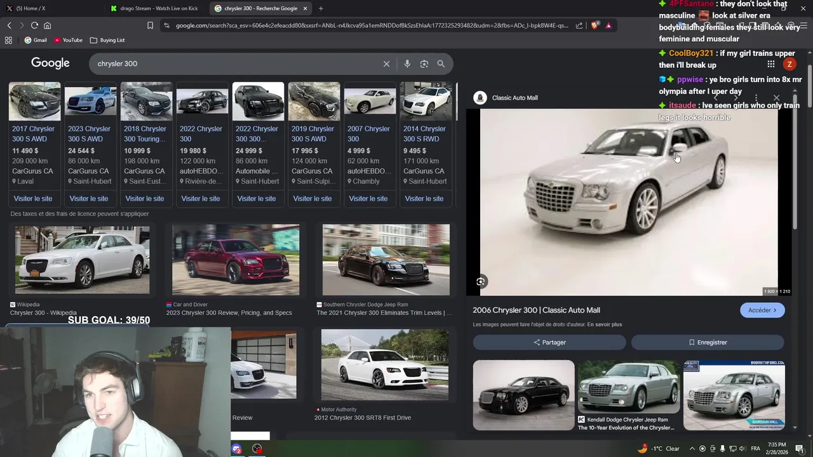Viewport: 813px width, 457px height.
Task: Click the Enregistrer save button
Action: pos(708,342)
